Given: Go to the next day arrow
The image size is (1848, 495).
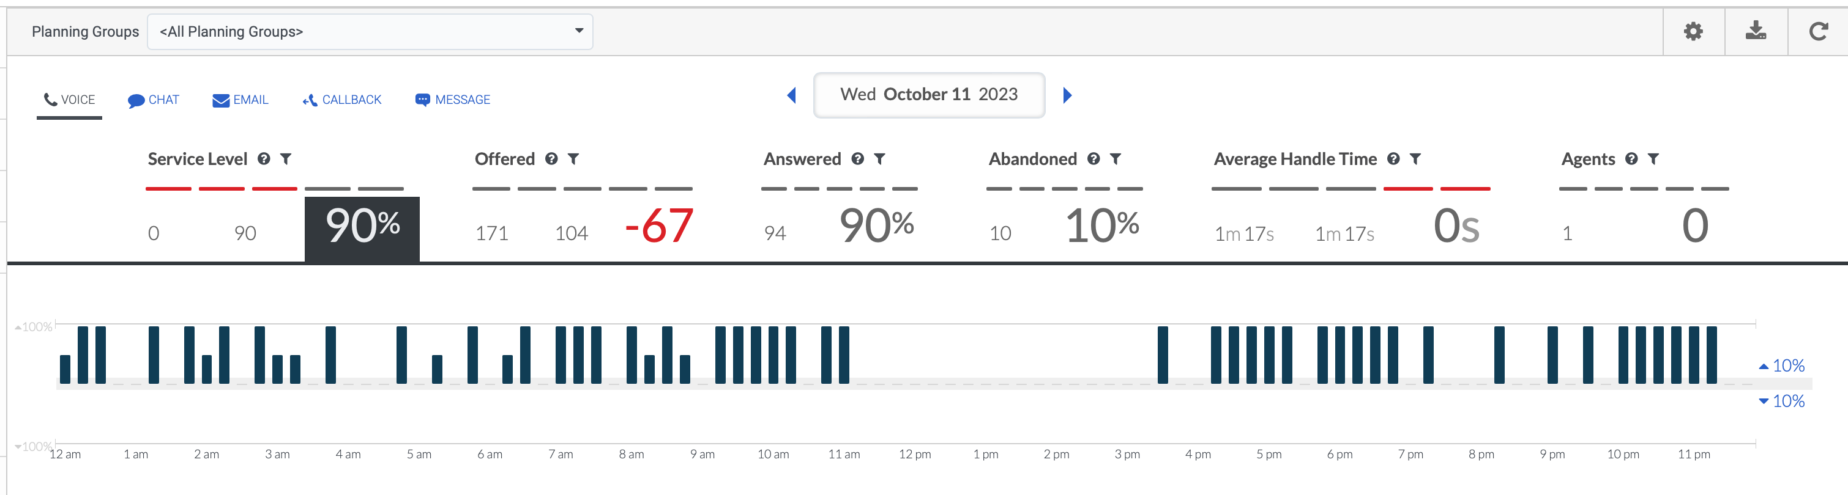Looking at the screenshot, I should click(1067, 95).
